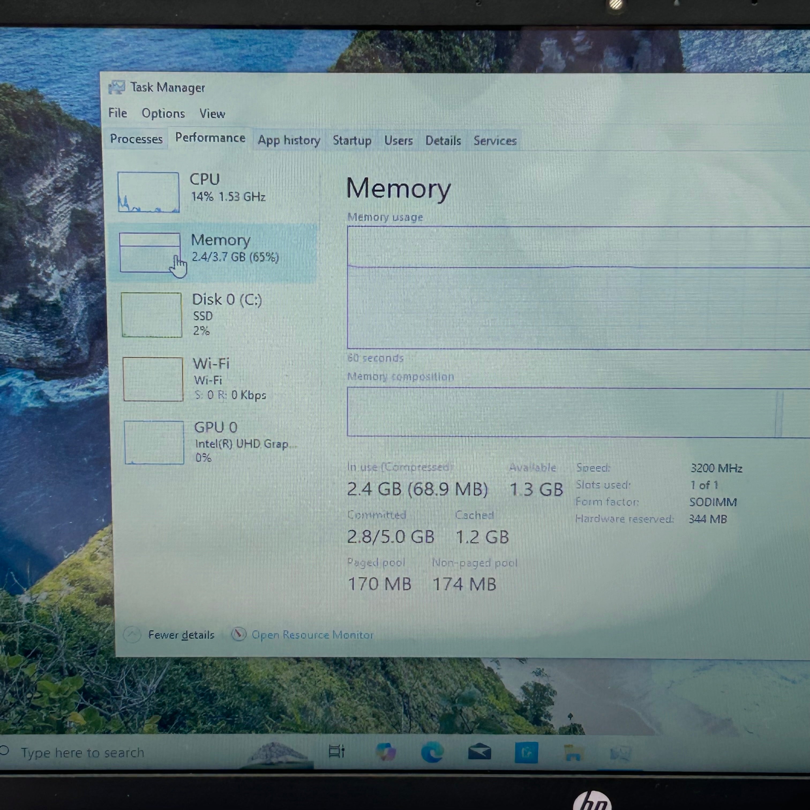Screen dimensions: 810x810
Task: Launch Copilot from the taskbar
Action: tap(386, 752)
